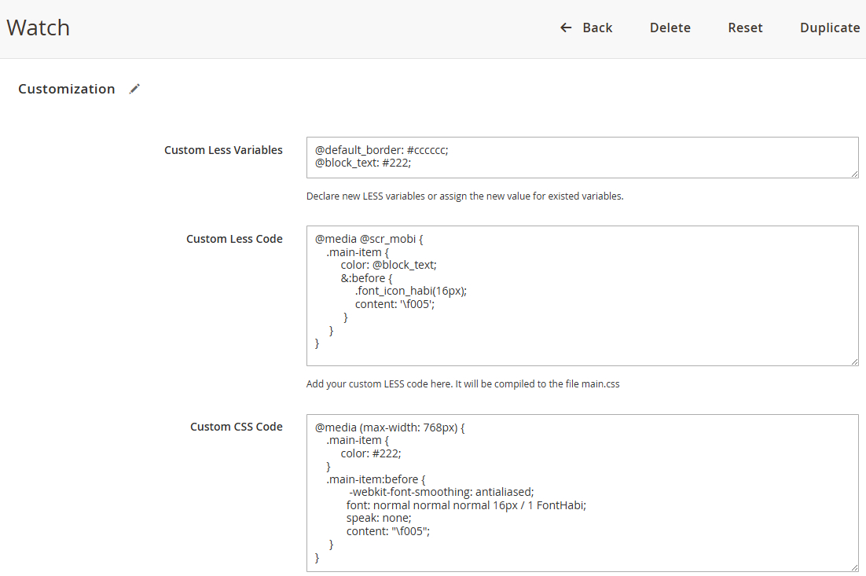Click the resize handle of Custom Less Variables

point(854,174)
